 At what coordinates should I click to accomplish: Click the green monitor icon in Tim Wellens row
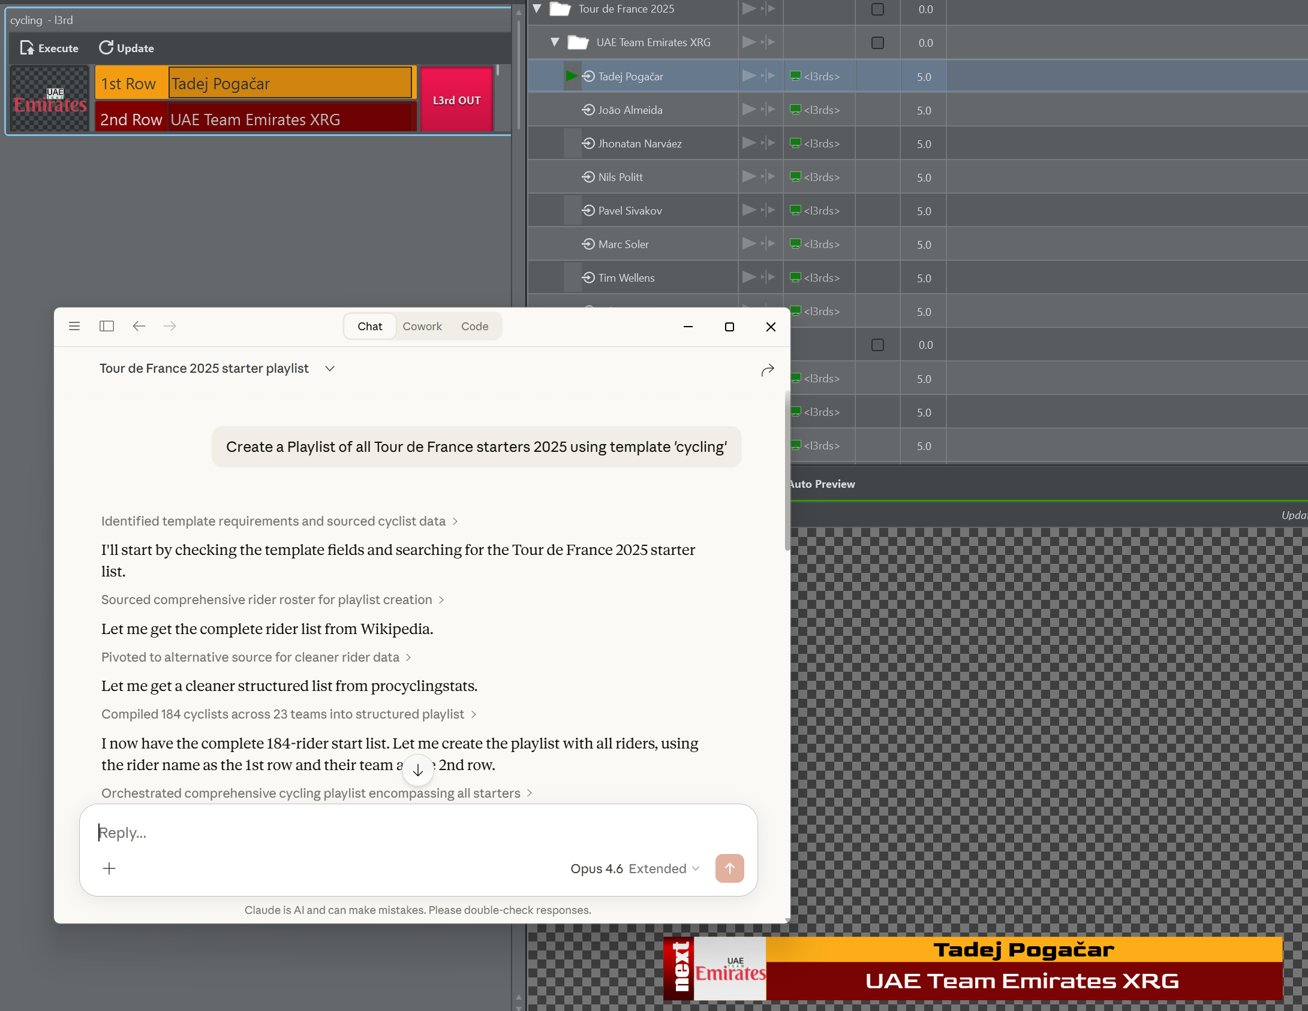(x=795, y=277)
